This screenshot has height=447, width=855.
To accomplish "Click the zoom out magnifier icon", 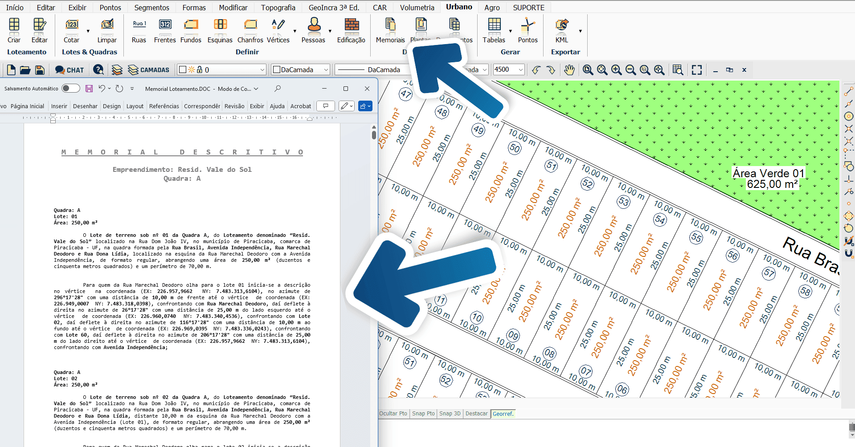I will [x=630, y=70].
